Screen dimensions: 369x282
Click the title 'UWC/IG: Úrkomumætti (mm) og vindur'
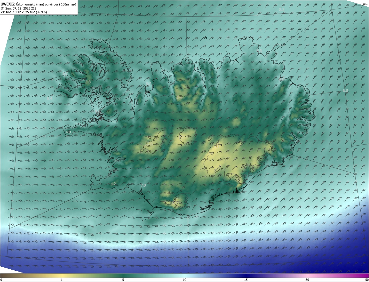coord(38,4)
